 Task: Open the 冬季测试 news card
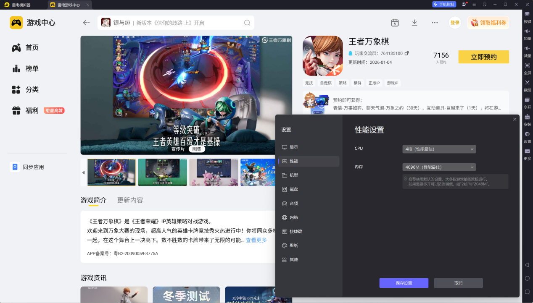[186, 295]
